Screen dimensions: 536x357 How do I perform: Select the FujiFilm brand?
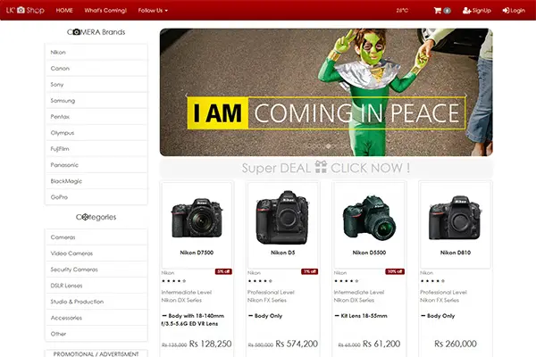pyautogui.click(x=96, y=149)
